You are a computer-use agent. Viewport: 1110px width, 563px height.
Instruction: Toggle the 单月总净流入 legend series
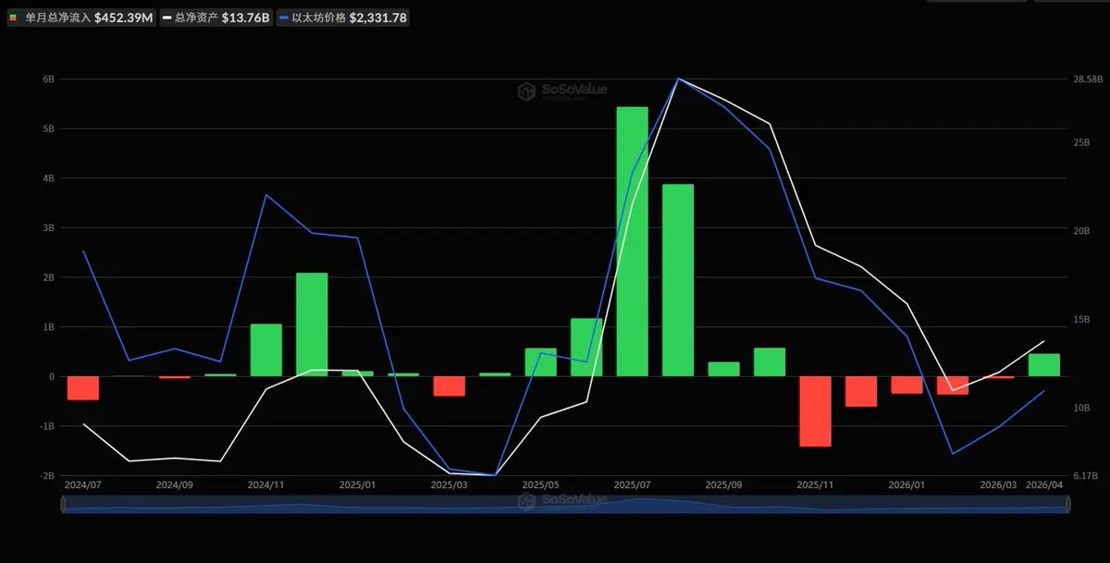(x=81, y=18)
